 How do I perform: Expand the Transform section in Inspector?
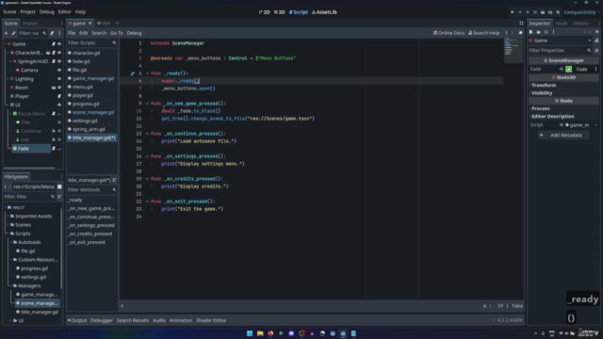pos(563,86)
